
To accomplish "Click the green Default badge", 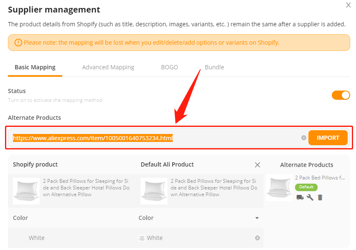I will (306, 187).
